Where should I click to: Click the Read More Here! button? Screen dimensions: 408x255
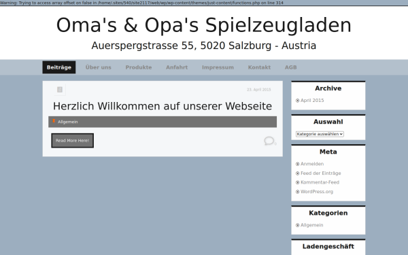[x=72, y=141]
